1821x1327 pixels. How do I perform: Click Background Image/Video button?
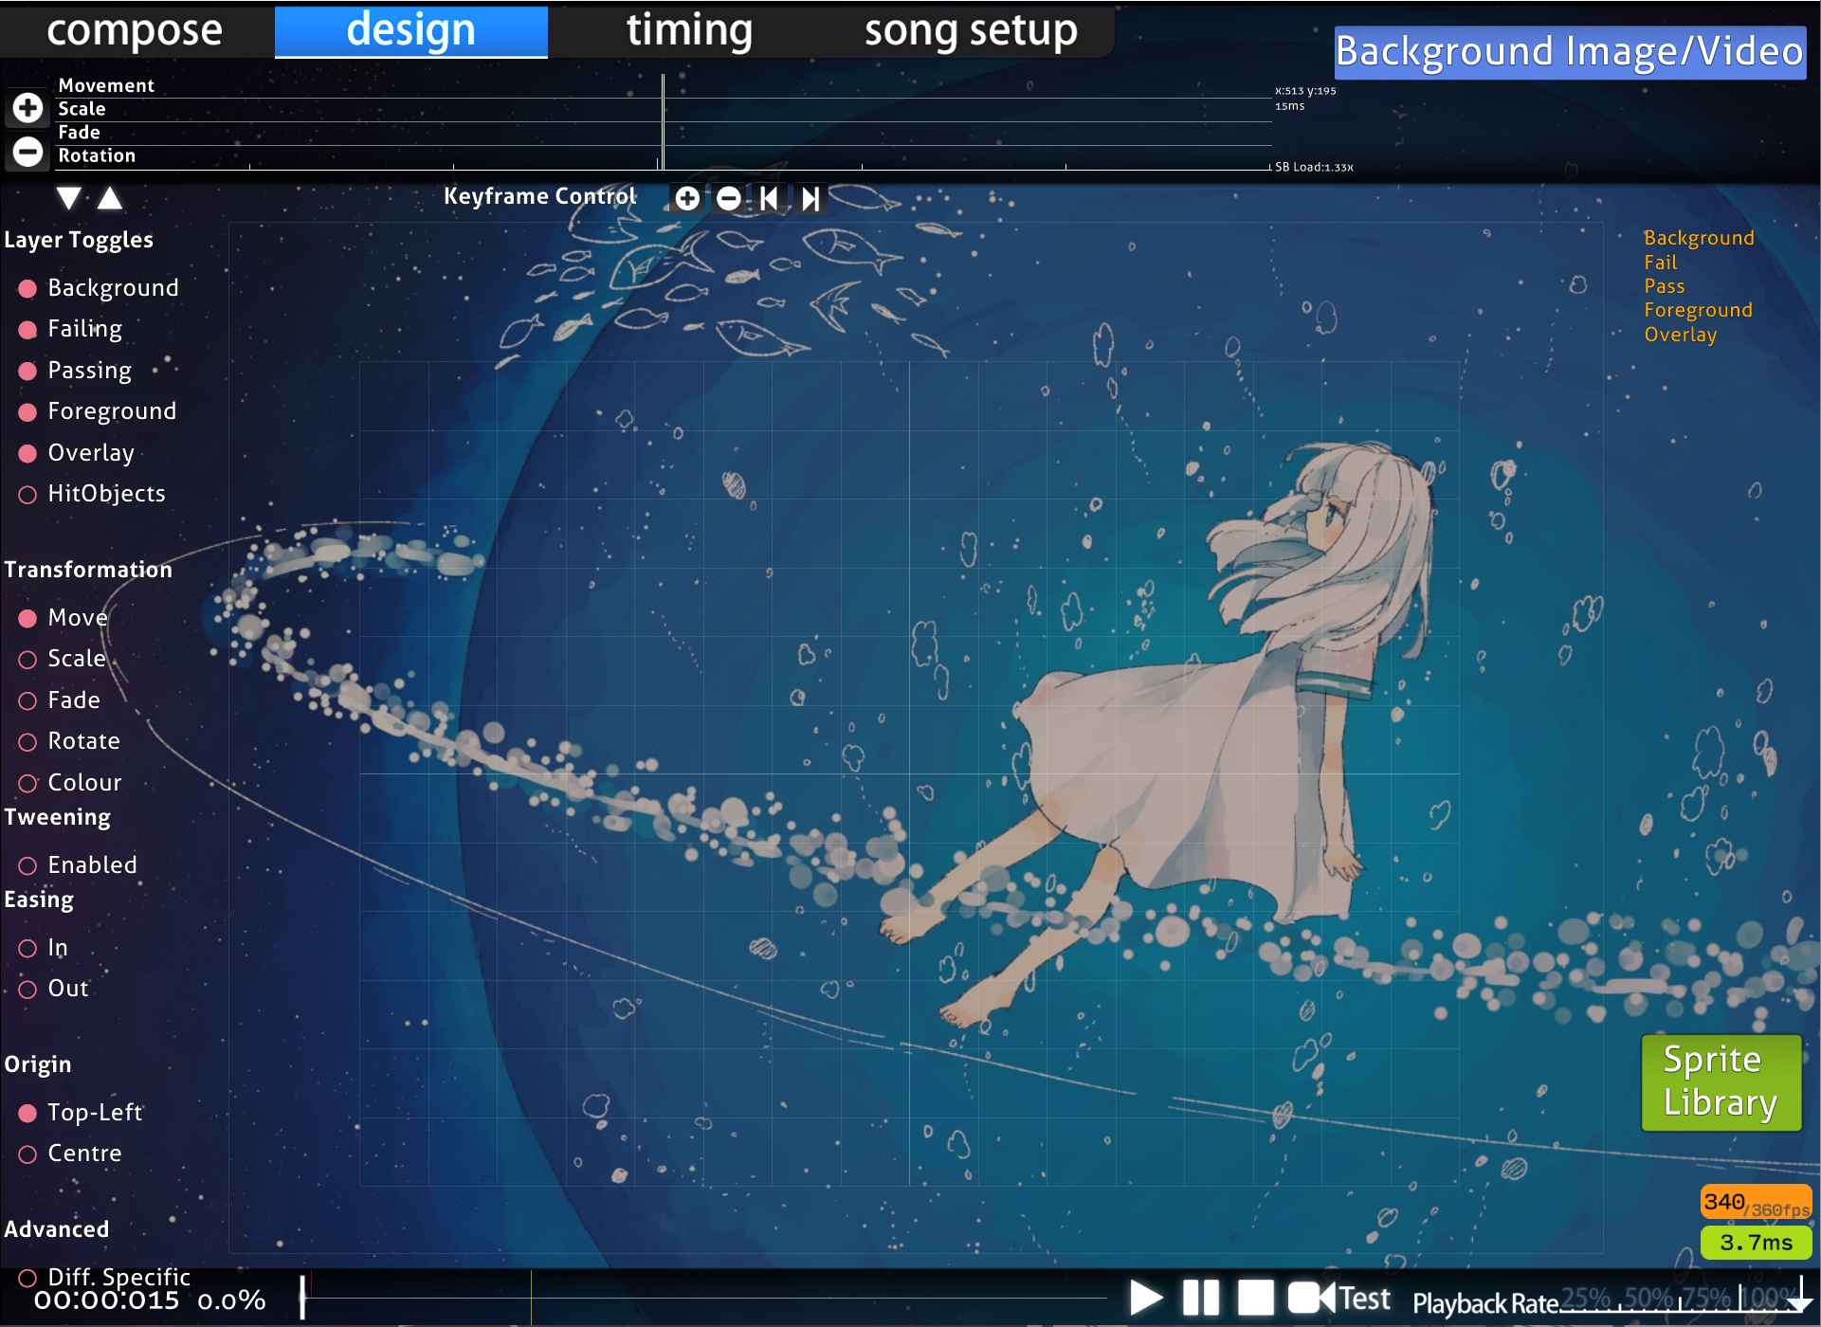click(1570, 51)
